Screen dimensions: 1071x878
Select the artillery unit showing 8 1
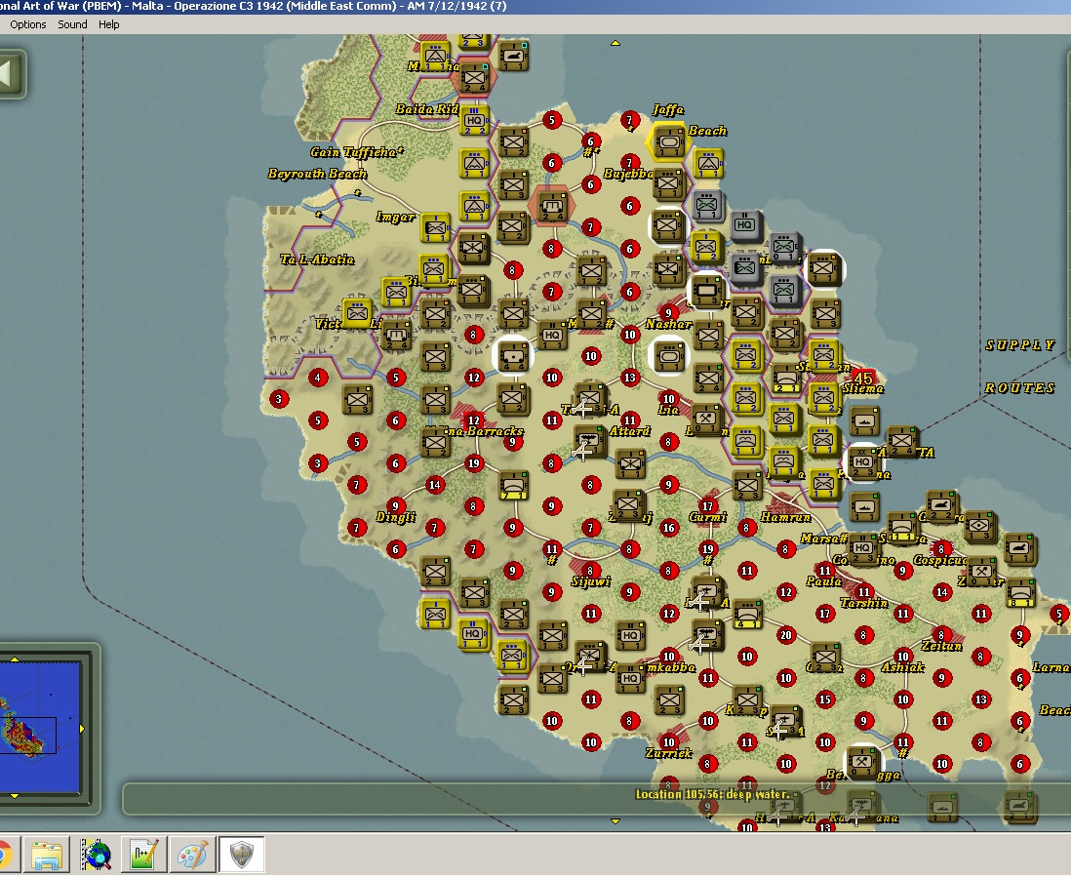click(x=1020, y=592)
